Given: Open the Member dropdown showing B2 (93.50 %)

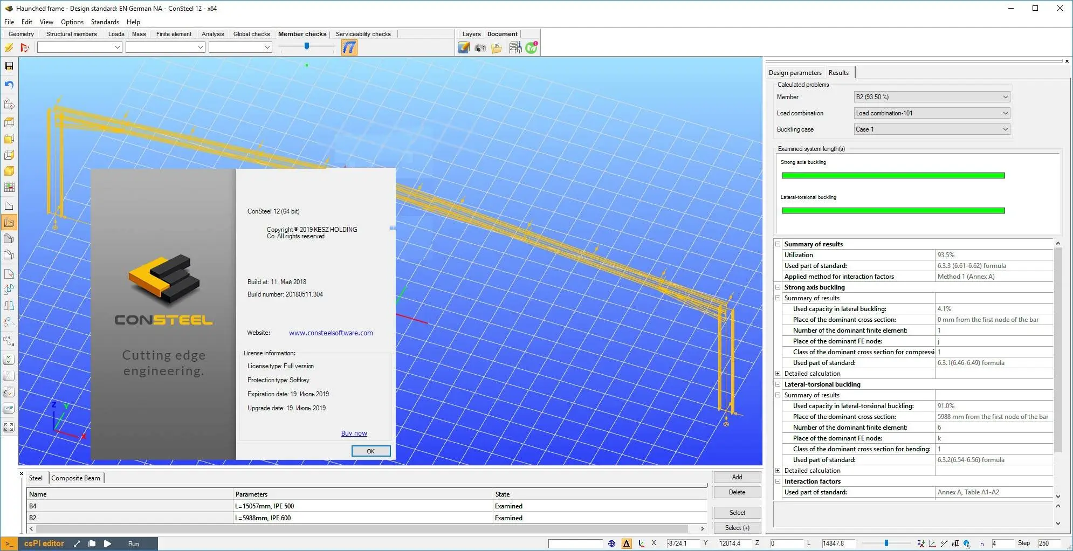Looking at the screenshot, I should coord(932,97).
